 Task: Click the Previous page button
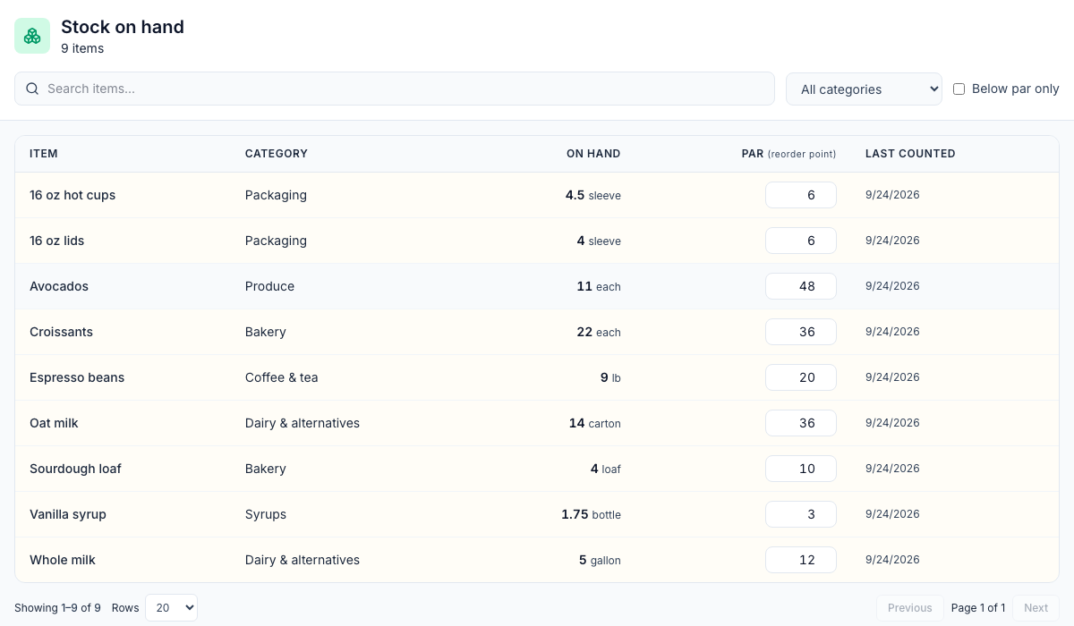(910, 607)
